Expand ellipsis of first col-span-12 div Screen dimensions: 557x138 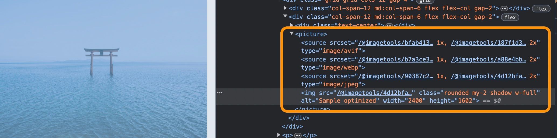(x=504, y=9)
